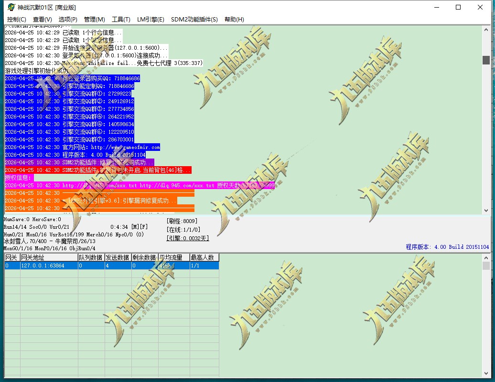Click log line 已读取 1个行会信息
Image resolution: width=495 pixels, height=382 pixels.
(64, 32)
